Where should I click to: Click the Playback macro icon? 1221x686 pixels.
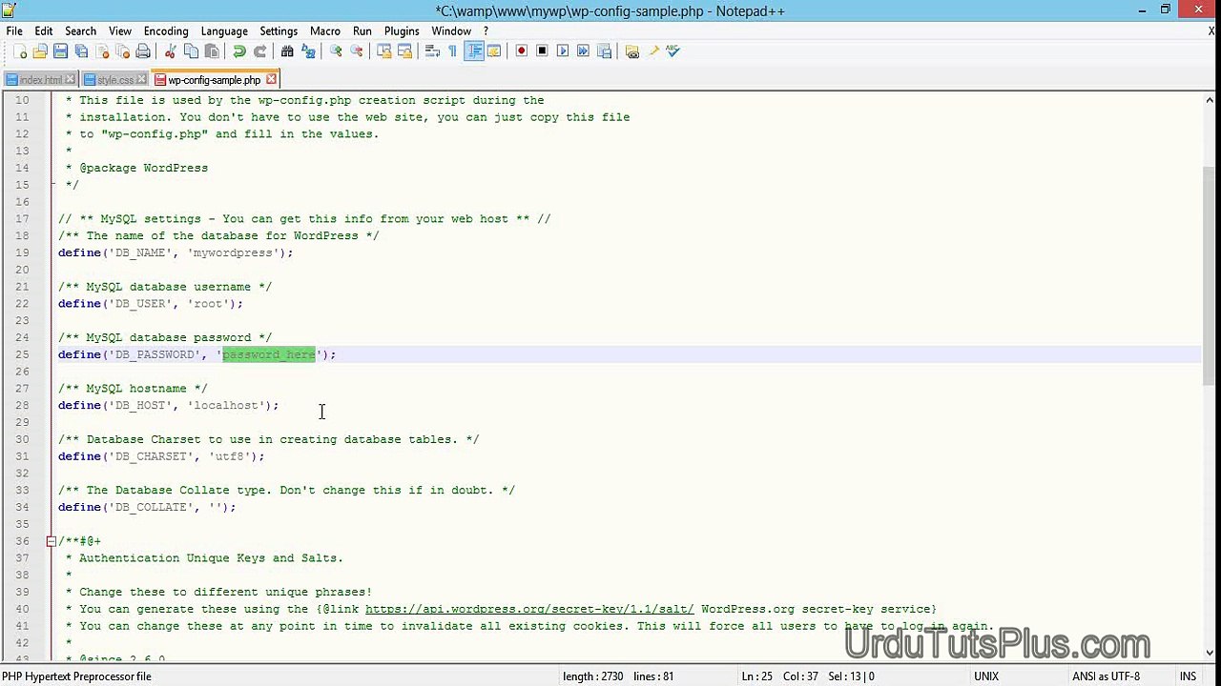[563, 50]
